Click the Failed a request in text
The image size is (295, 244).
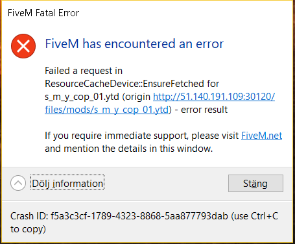(x=84, y=71)
